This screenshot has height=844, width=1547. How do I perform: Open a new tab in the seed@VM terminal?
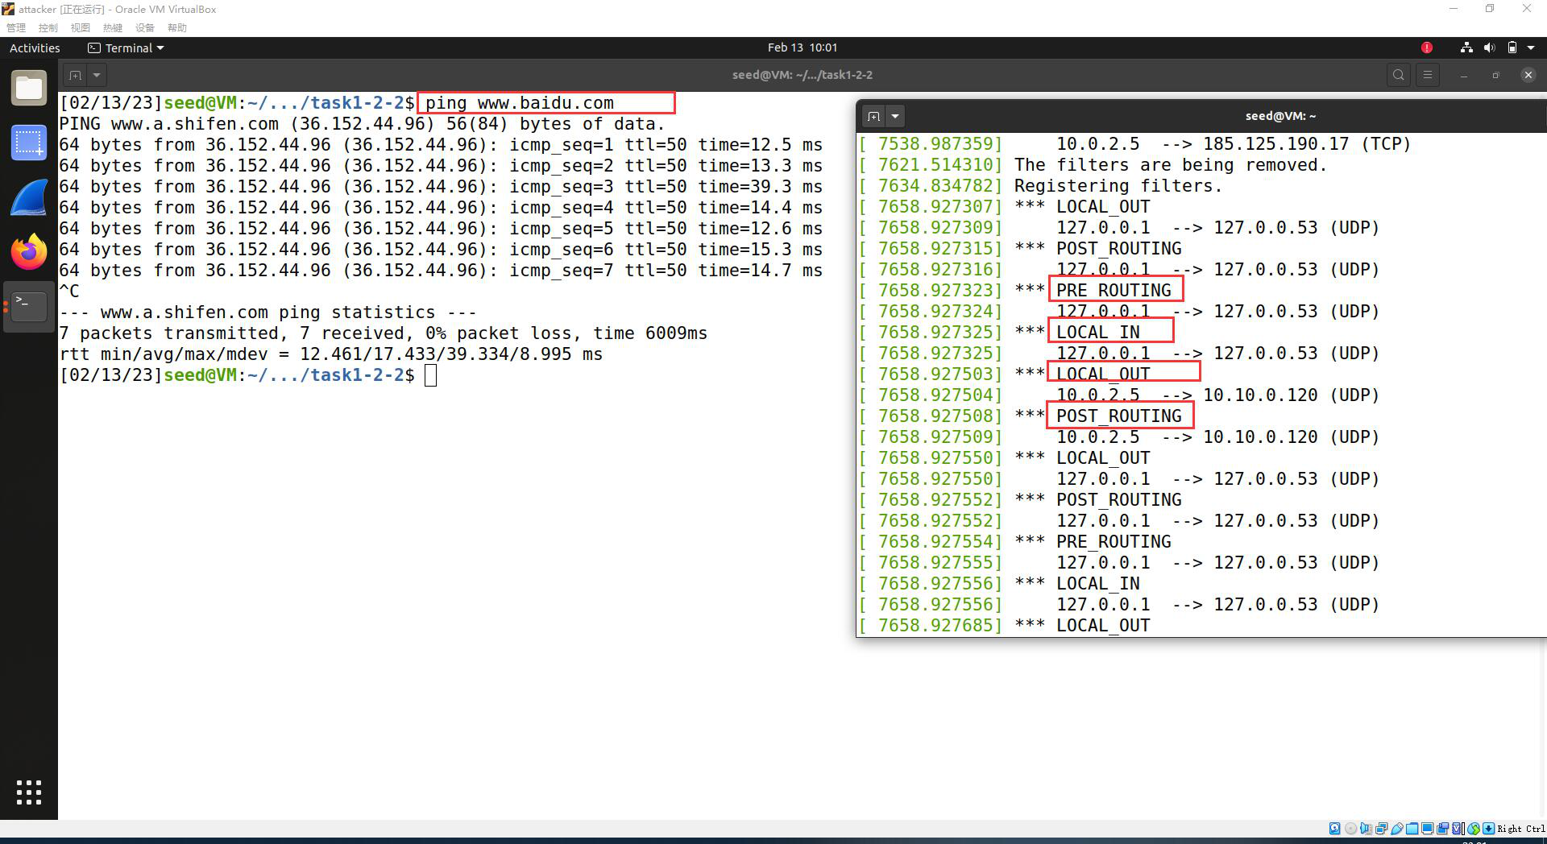874,115
